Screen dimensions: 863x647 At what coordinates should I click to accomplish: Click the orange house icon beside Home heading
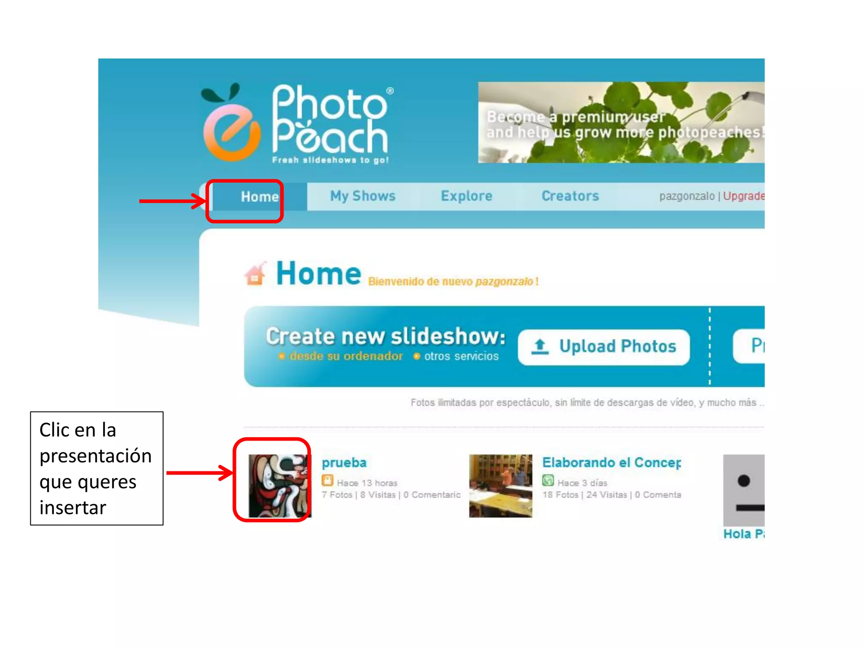click(x=256, y=273)
